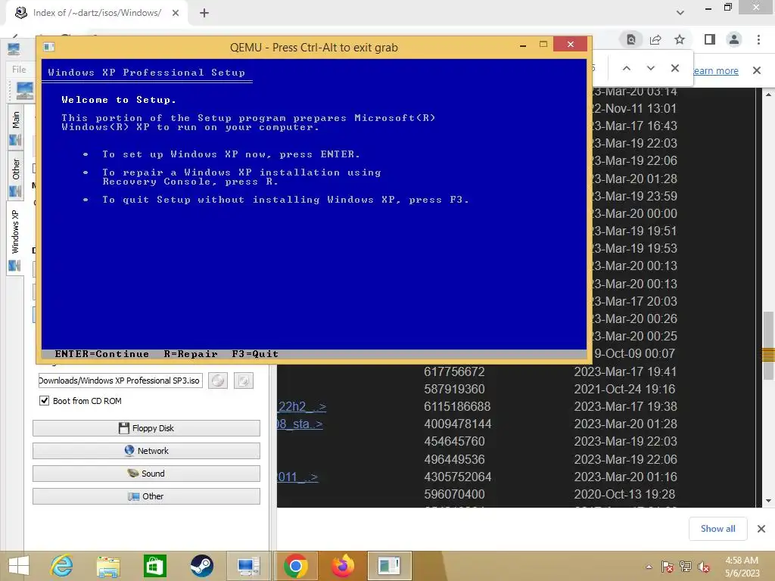Go to previous find result
The width and height of the screenshot is (775, 581).
627,68
